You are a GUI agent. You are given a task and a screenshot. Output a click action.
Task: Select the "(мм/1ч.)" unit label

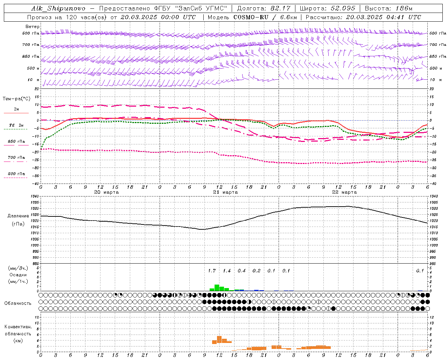18,281
